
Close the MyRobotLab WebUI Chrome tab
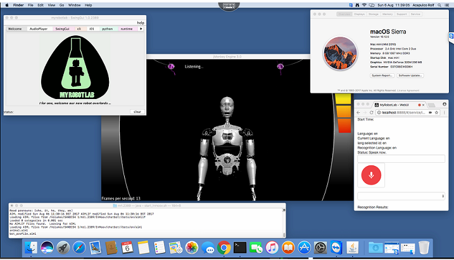(x=423, y=105)
